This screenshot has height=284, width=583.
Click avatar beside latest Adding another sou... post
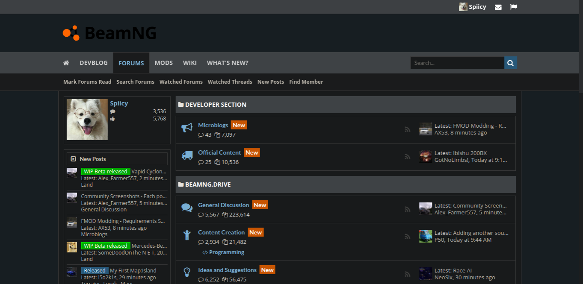tap(426, 236)
